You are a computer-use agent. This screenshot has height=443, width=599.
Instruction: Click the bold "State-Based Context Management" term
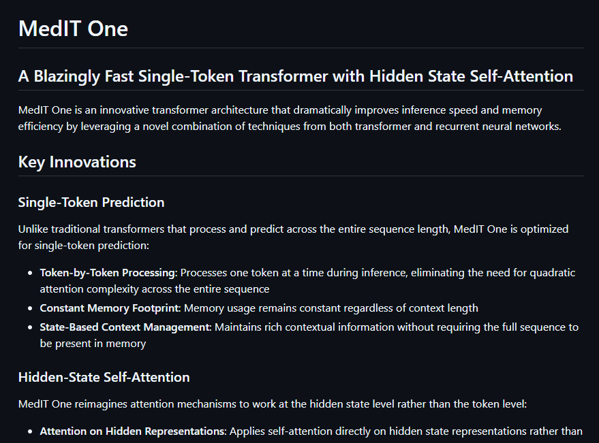tap(126, 327)
